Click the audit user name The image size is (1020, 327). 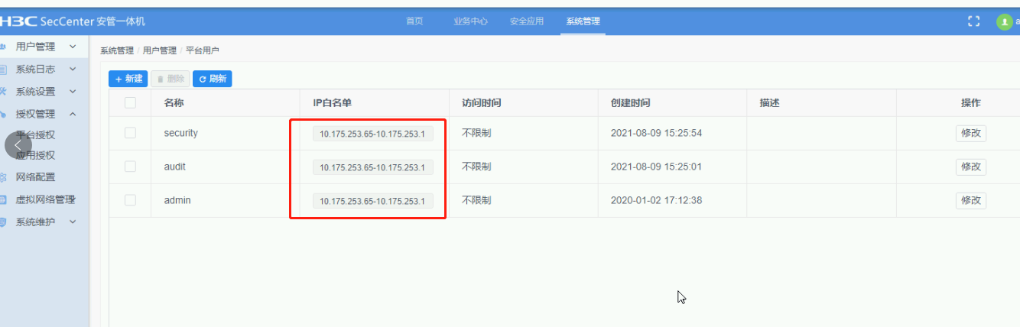pyautogui.click(x=175, y=167)
